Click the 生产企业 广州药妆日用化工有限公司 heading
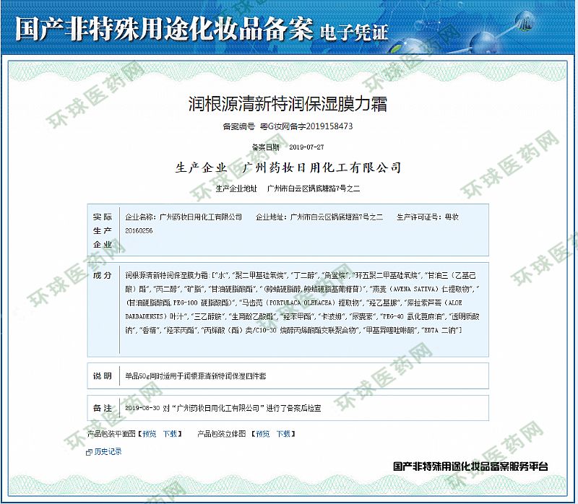The height and width of the screenshot is (504, 578). coord(288,168)
